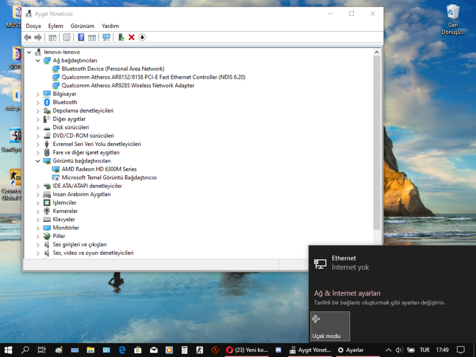Toggle Uçak modu tile in network flyout
This screenshot has height=357, width=476.
[330, 326]
